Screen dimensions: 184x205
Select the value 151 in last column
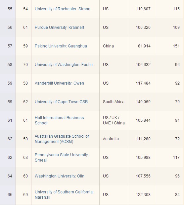point(176,46)
